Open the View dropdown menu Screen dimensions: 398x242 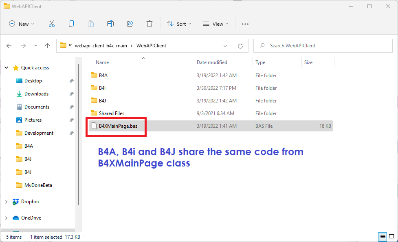tap(215, 24)
